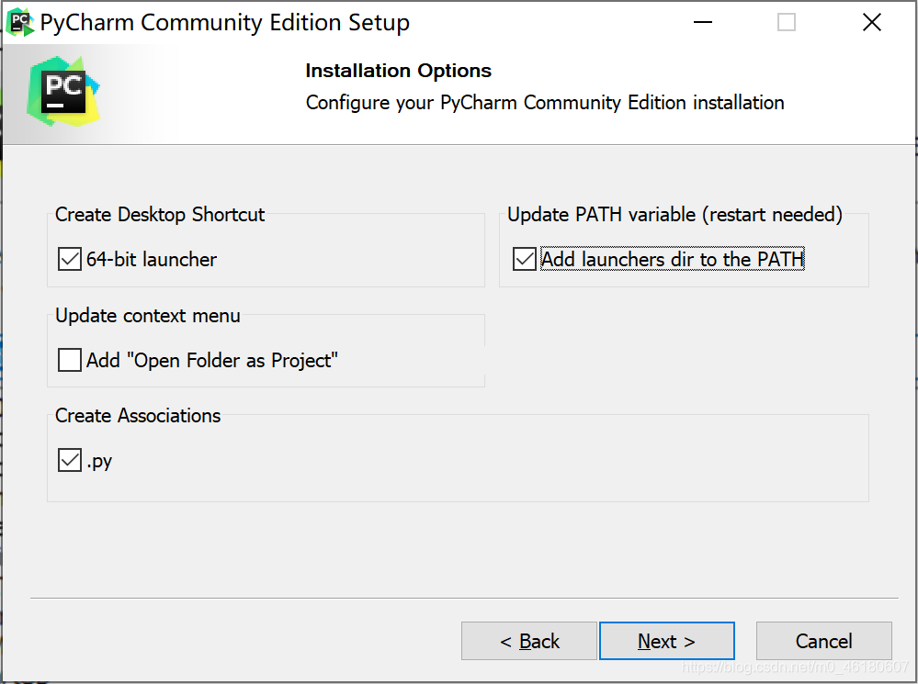The width and height of the screenshot is (918, 684).
Task: Click the 'Update PATH variable' group label
Action: click(675, 215)
